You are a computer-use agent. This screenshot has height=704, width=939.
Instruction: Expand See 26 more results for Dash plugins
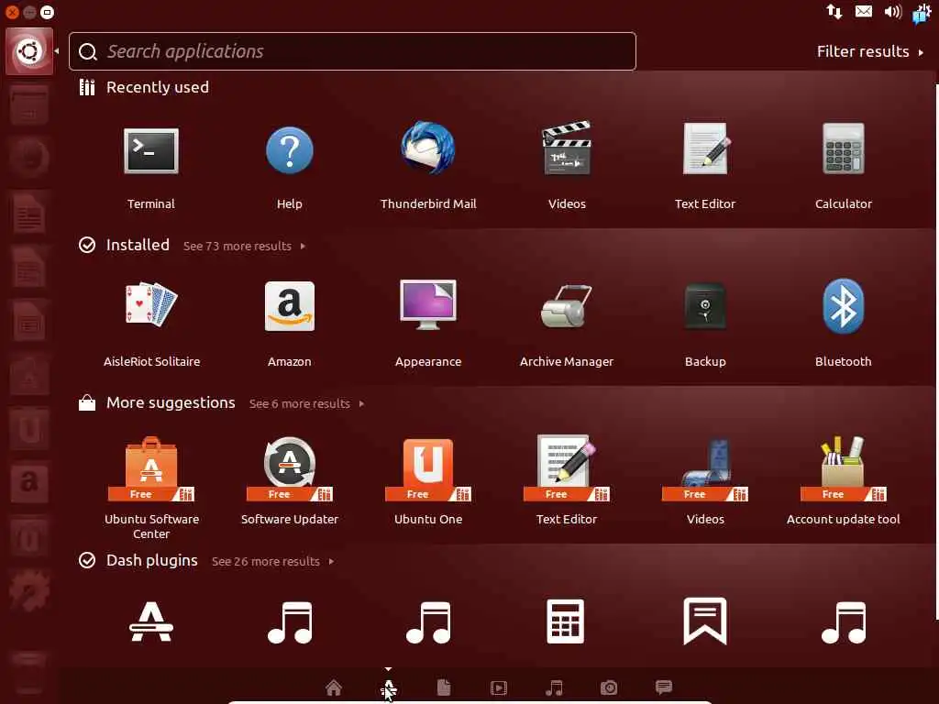click(x=273, y=562)
